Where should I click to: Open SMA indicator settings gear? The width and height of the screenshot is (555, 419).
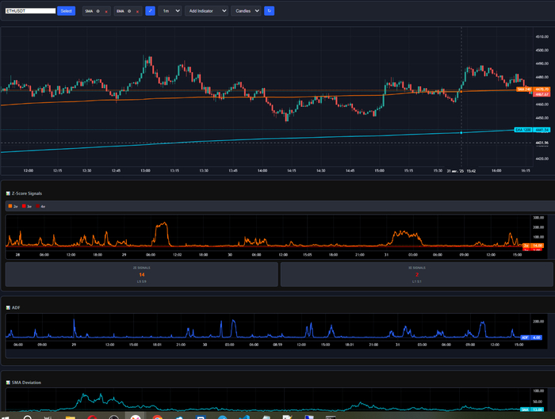coord(98,11)
